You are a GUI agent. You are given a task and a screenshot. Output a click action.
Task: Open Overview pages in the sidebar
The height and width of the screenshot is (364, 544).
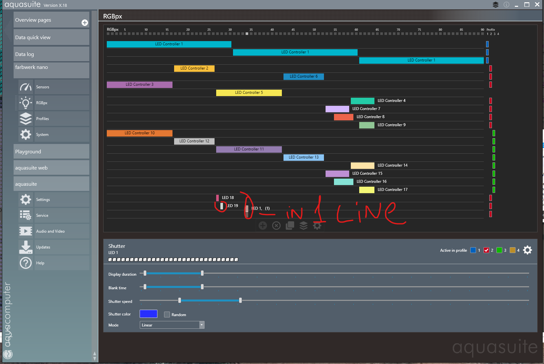click(x=51, y=20)
